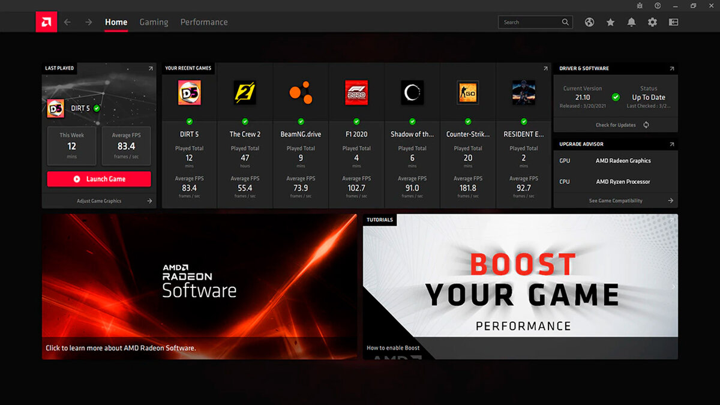
Task: Expand the Last Played panel arrow
Action: 151,68
